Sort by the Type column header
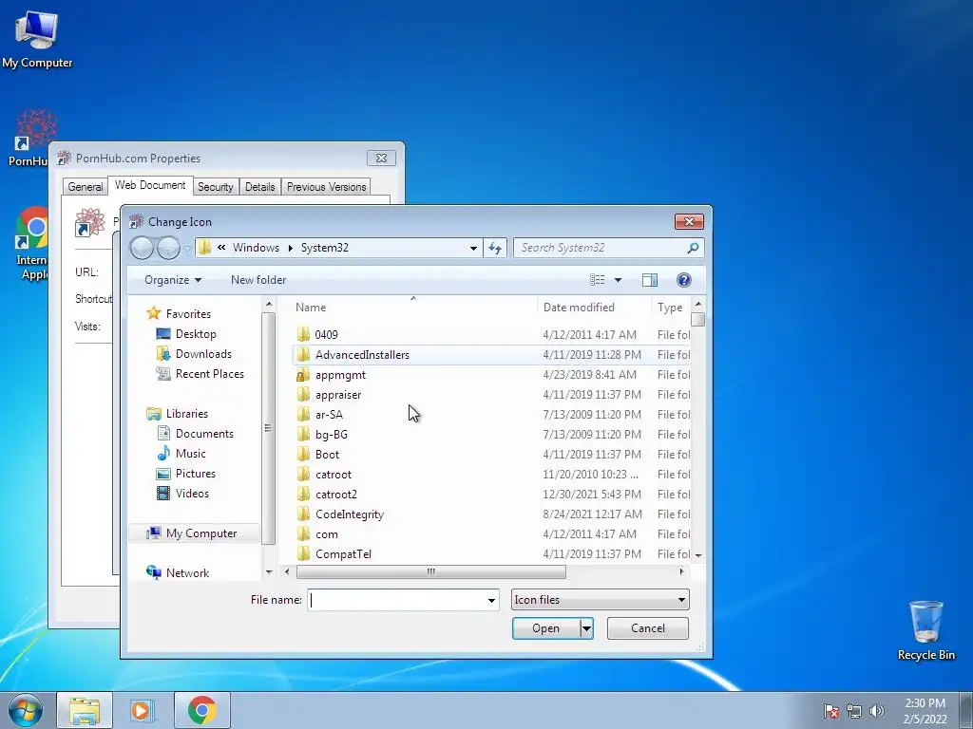Screen dimensions: 973x729 point(671,308)
